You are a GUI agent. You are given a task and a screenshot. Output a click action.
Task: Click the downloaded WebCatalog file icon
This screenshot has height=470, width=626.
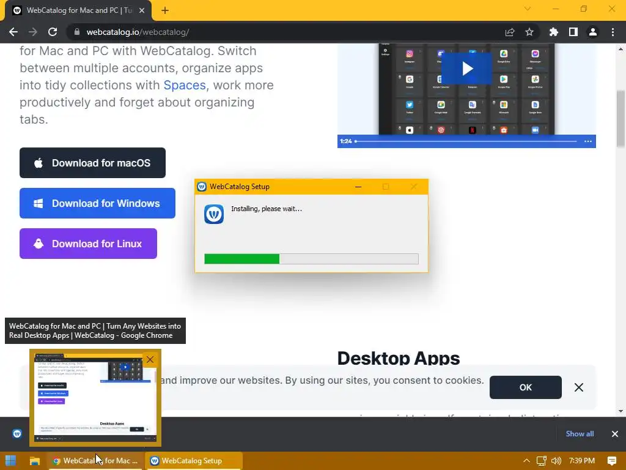17,434
